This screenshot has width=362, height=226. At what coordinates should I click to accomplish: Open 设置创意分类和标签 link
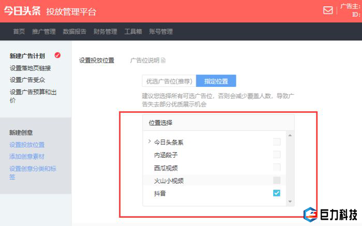(33, 173)
